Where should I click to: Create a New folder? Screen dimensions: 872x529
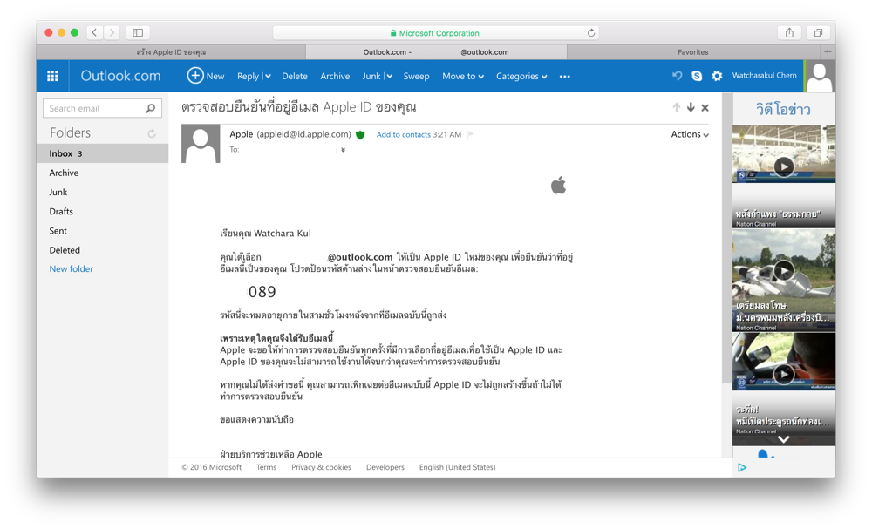tap(72, 268)
